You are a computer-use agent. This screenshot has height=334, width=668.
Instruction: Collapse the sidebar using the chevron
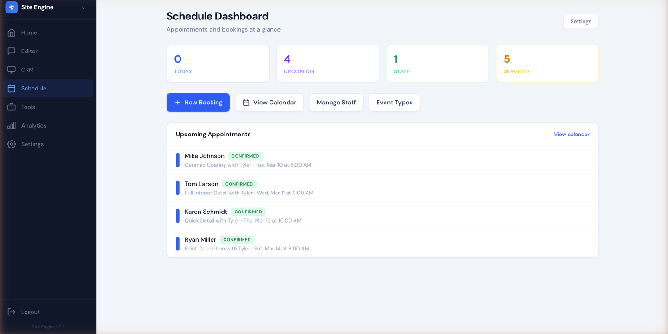(x=83, y=7)
